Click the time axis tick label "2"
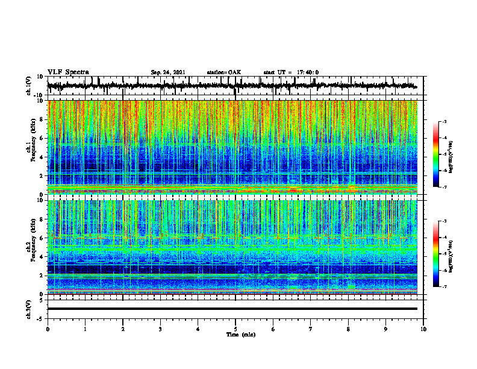The height and width of the screenshot is (369, 477). [123, 329]
